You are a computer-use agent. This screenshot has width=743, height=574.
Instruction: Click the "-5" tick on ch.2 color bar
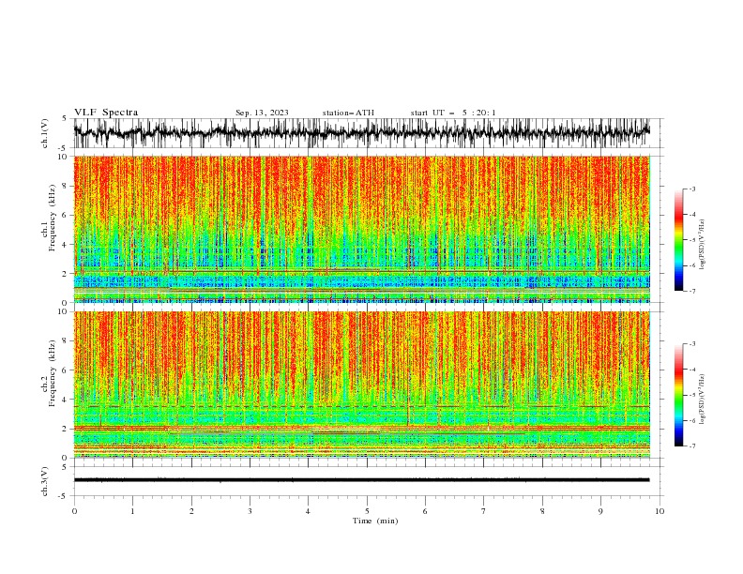[x=692, y=395]
